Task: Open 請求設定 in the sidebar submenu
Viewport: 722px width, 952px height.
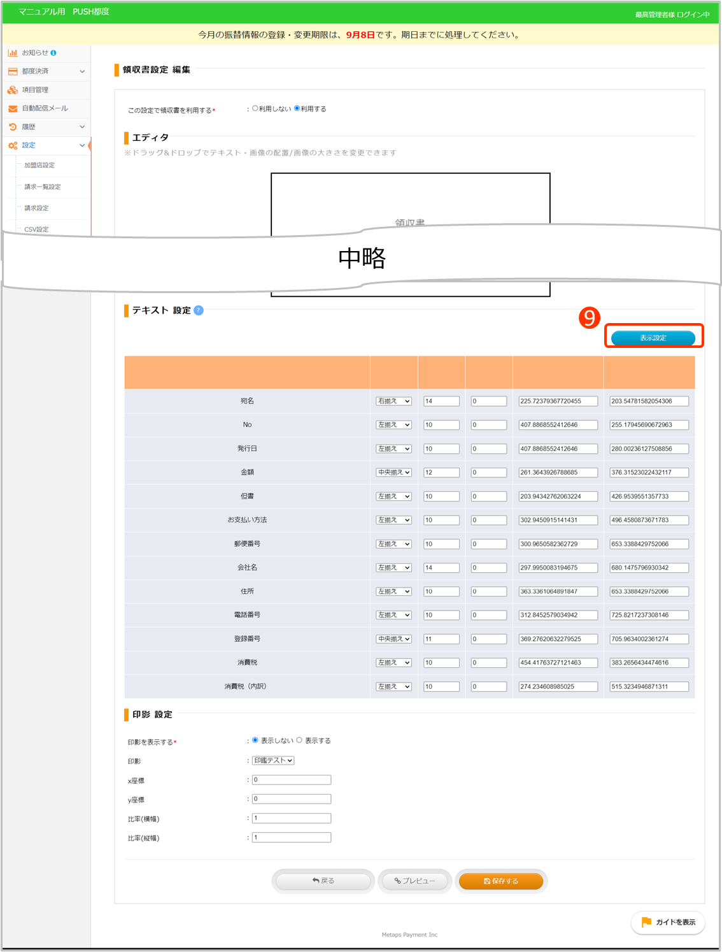Action: coord(36,208)
